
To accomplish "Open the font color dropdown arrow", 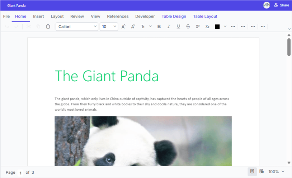I will (x=225, y=27).
